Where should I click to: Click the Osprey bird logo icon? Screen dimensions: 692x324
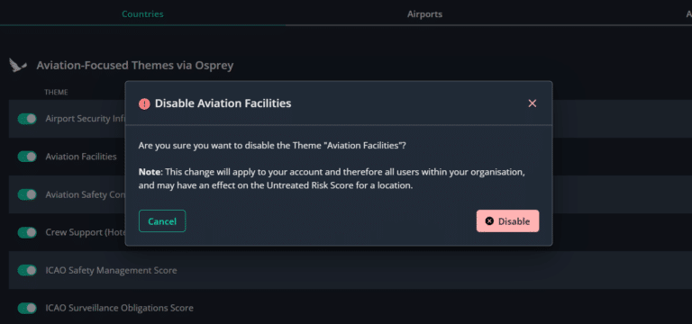tap(18, 65)
